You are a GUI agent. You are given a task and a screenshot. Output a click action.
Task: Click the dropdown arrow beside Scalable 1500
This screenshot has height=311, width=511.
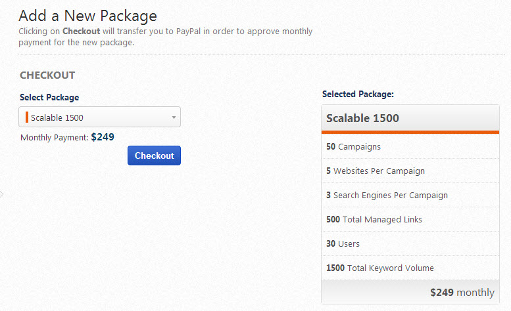click(174, 117)
